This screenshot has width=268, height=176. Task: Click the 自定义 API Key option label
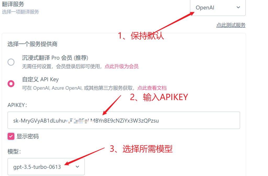tap(40, 79)
